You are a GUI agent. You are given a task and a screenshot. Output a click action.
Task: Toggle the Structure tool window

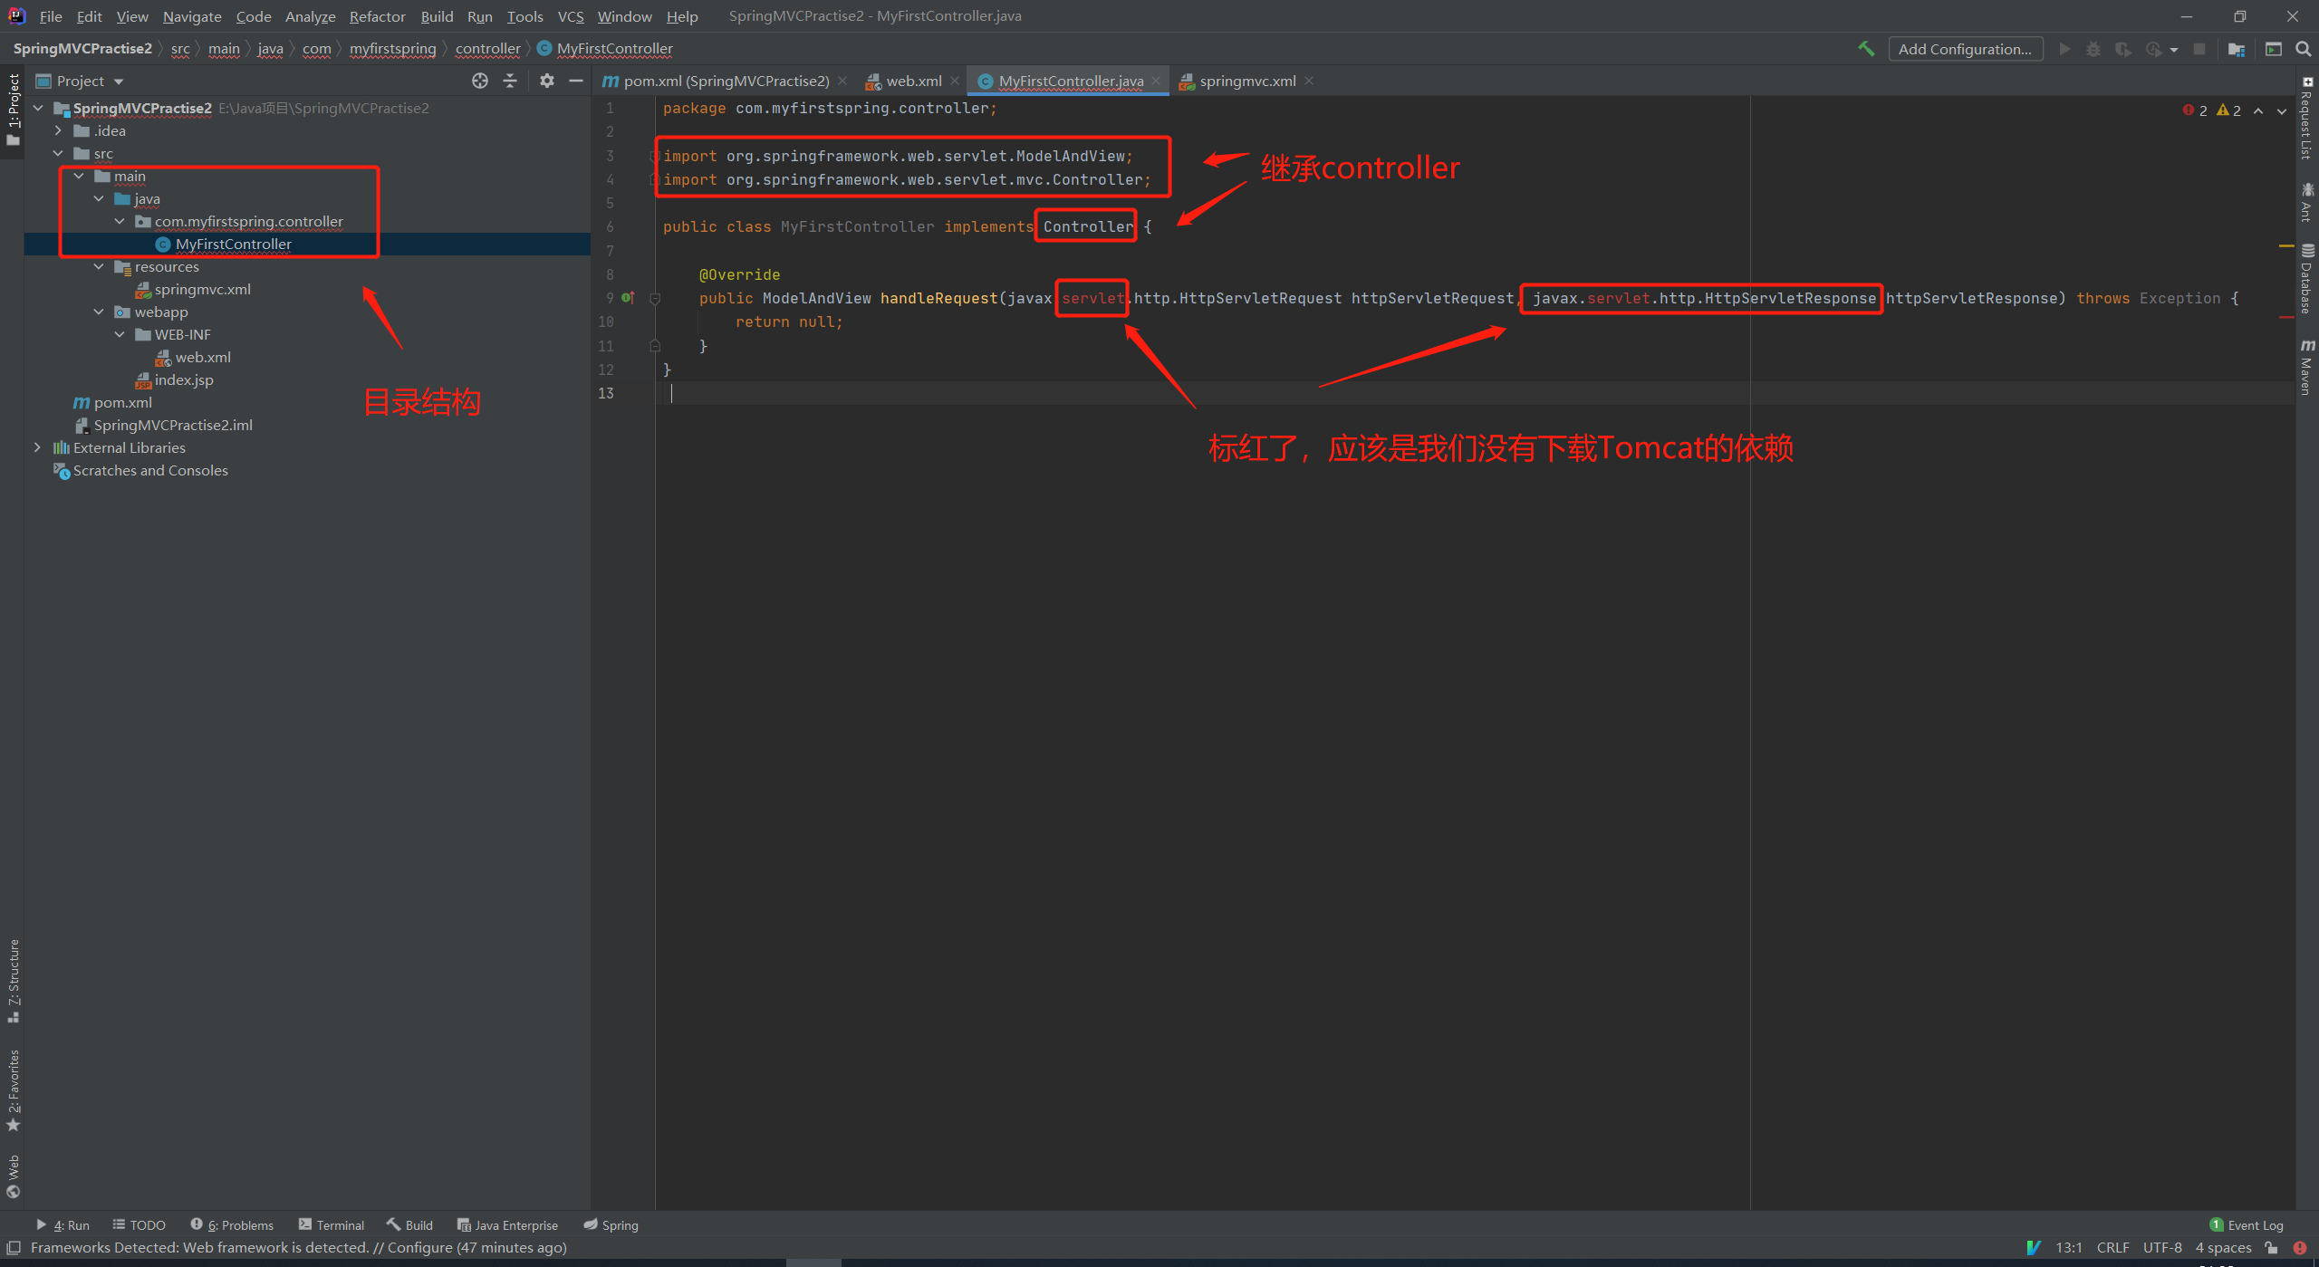pyautogui.click(x=14, y=980)
